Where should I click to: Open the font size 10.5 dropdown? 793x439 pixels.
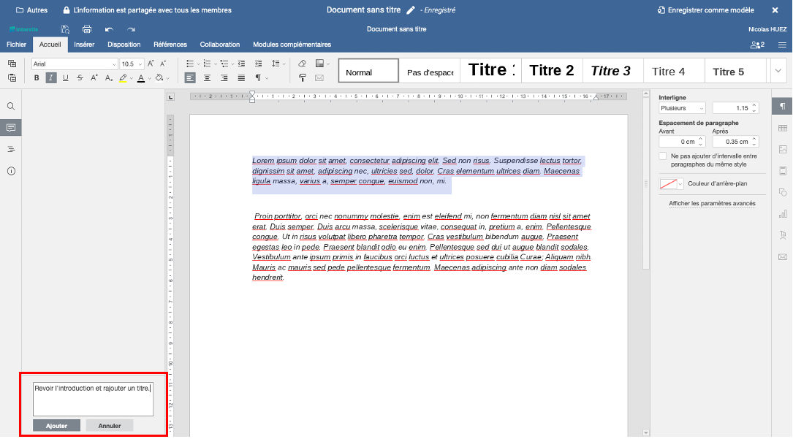click(x=140, y=64)
